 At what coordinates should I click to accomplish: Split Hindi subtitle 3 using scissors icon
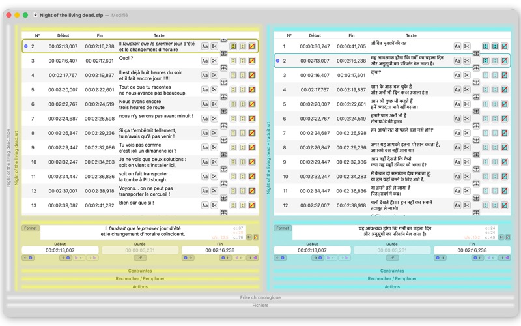point(466,75)
